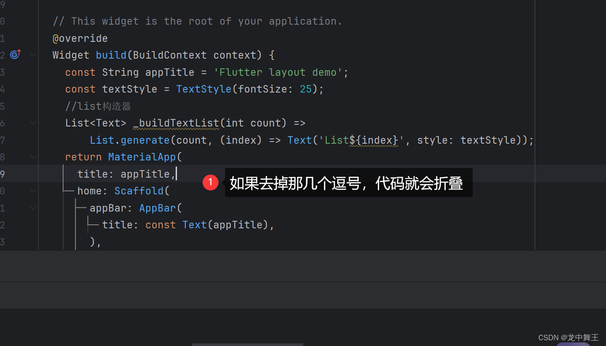Click the AppBar class name
This screenshot has height=346, width=606.
[157, 208]
